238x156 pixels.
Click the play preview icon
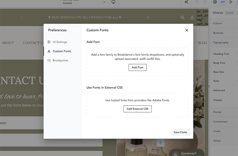tap(231, 2)
